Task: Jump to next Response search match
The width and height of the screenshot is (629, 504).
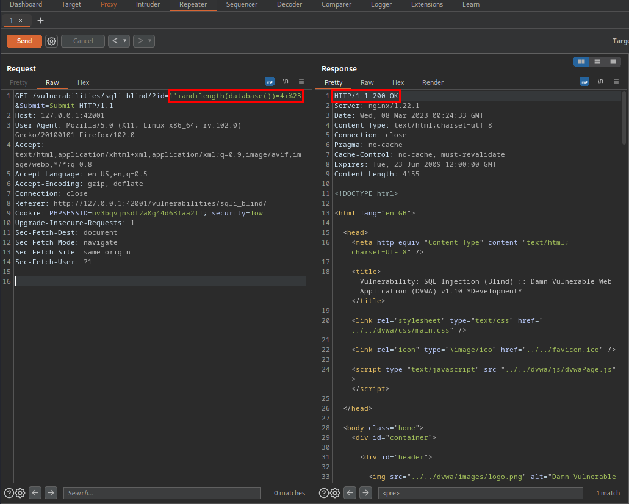Action: tap(366, 493)
